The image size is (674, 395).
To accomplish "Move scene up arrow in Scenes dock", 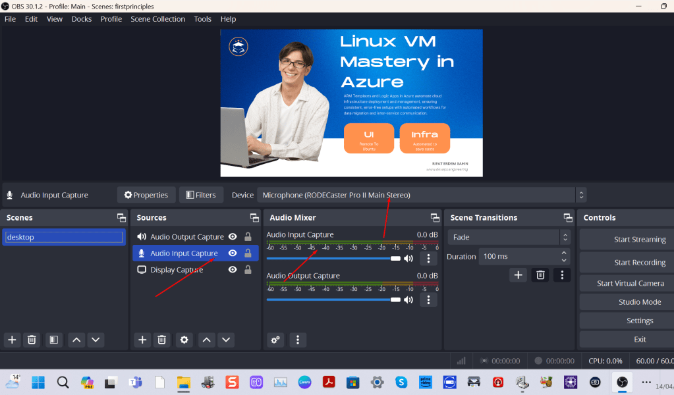I will tap(76, 340).
